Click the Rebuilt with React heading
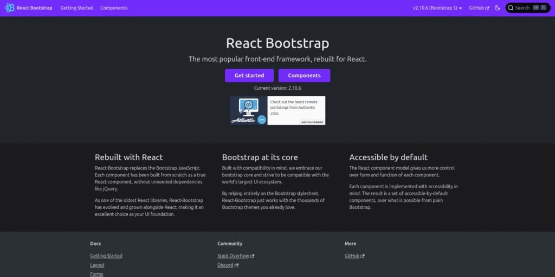 [129, 157]
